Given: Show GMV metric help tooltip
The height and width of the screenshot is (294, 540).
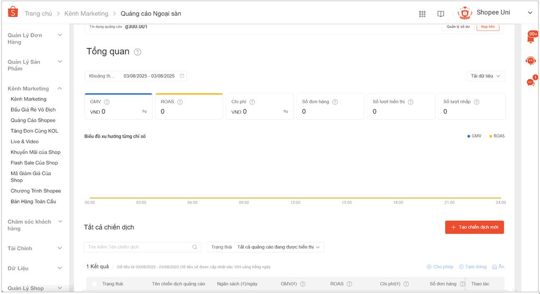Looking at the screenshot, I should pyautogui.click(x=107, y=102).
